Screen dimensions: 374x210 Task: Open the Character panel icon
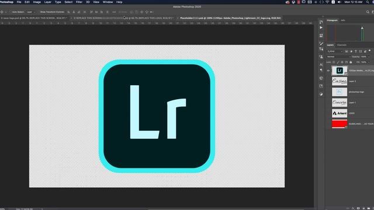[x=321, y=65]
